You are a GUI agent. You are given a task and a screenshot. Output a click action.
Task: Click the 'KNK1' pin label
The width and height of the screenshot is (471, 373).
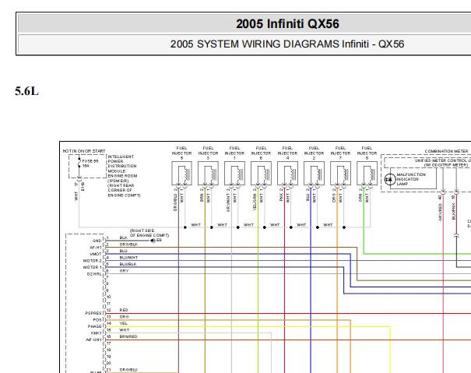(x=96, y=333)
